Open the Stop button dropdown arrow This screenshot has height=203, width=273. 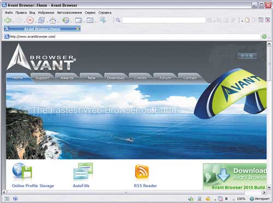point(35,22)
